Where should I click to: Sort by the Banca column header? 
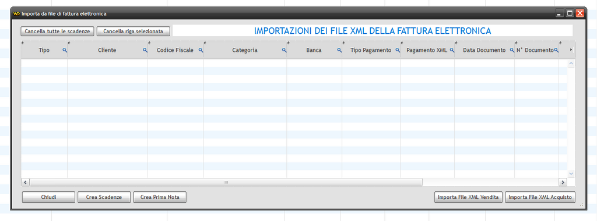tap(314, 50)
